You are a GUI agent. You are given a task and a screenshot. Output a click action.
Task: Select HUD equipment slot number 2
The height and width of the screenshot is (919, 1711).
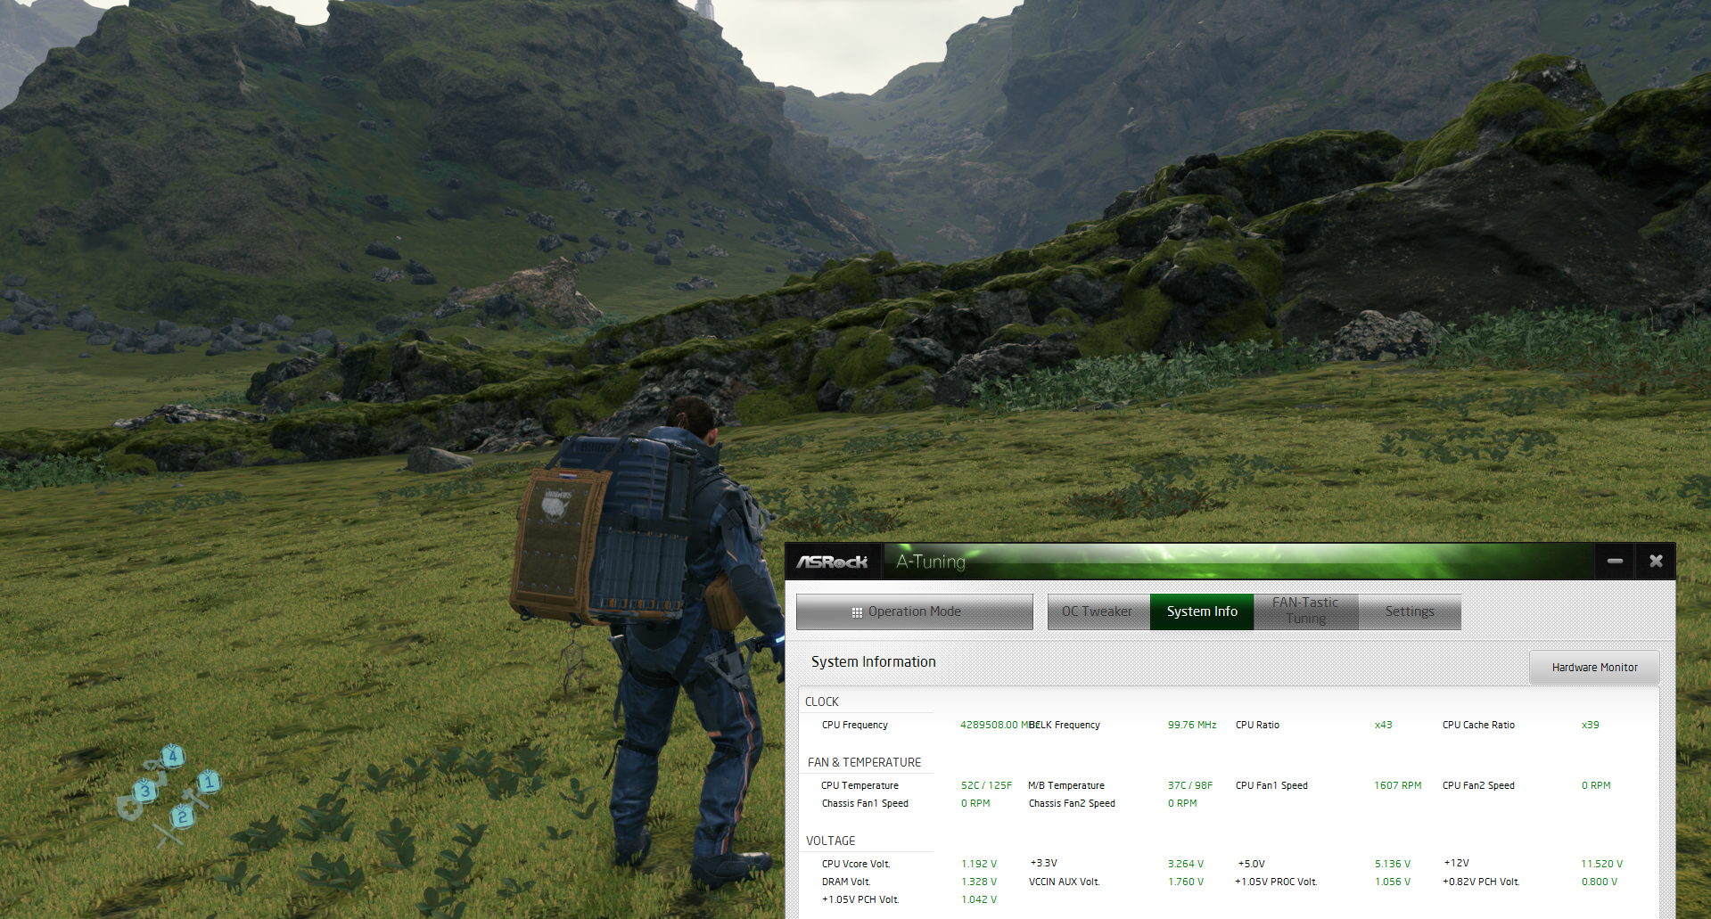pos(182,816)
